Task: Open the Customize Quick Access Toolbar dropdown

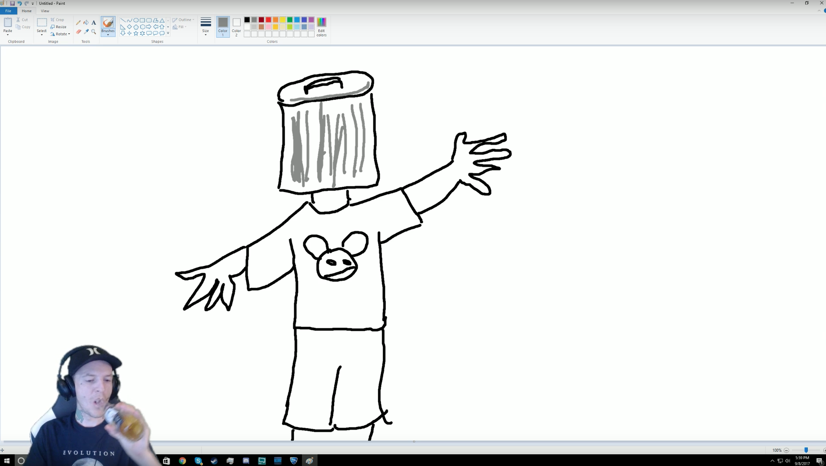Action: pos(33,3)
